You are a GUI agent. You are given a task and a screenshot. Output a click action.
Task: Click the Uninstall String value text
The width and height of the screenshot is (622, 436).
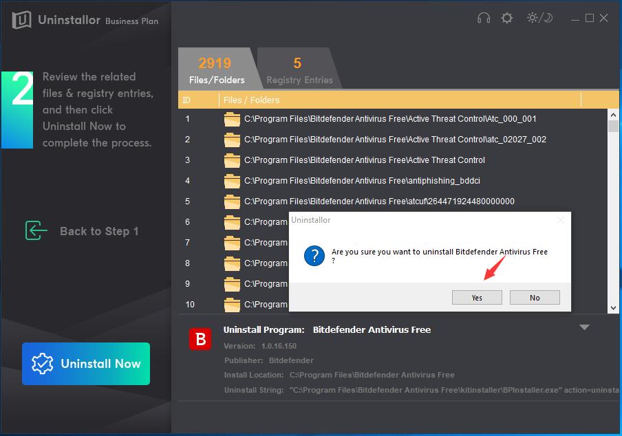(454, 390)
